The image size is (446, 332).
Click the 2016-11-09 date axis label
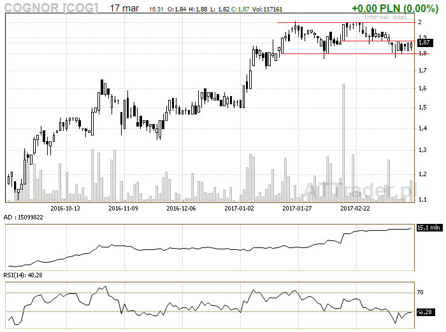tap(124, 207)
